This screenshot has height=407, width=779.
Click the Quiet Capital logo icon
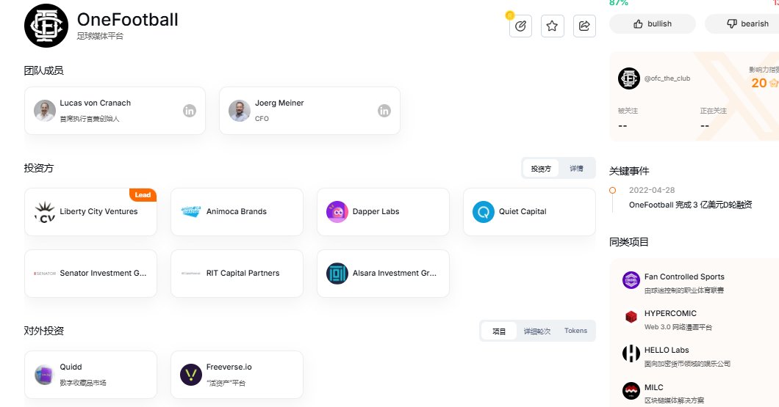click(484, 212)
